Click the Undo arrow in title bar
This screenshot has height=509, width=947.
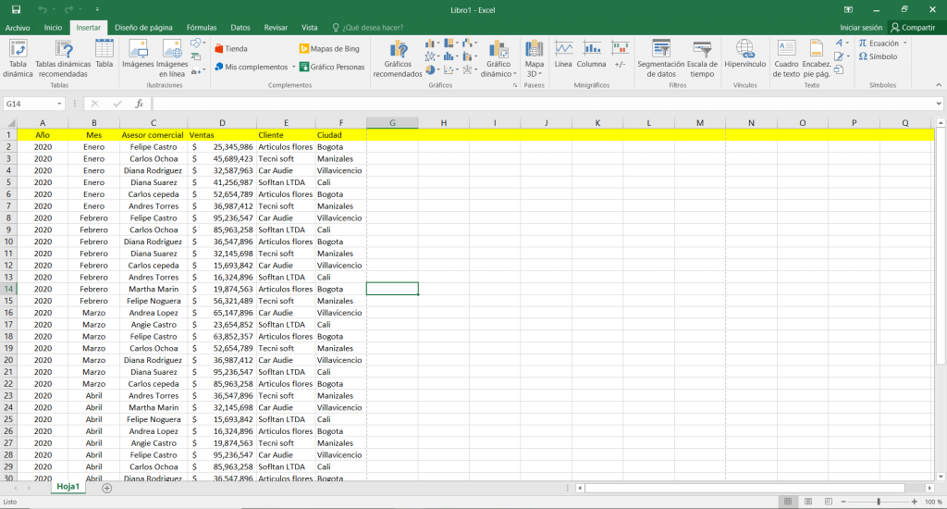click(43, 9)
